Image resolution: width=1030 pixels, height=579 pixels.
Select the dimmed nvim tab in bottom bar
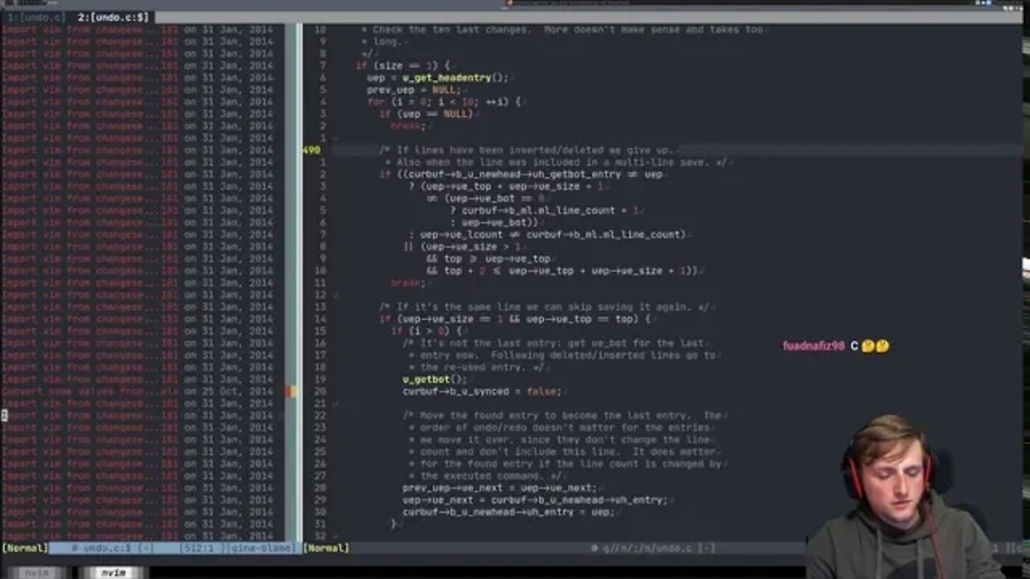click(35, 573)
